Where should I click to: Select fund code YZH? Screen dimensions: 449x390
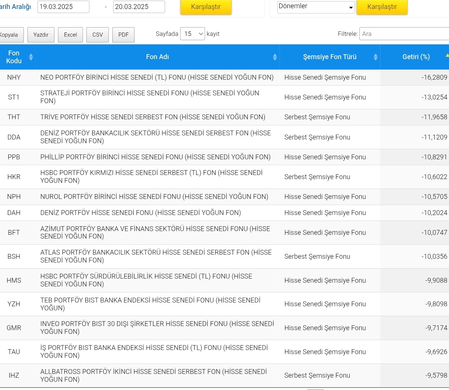coord(14,304)
